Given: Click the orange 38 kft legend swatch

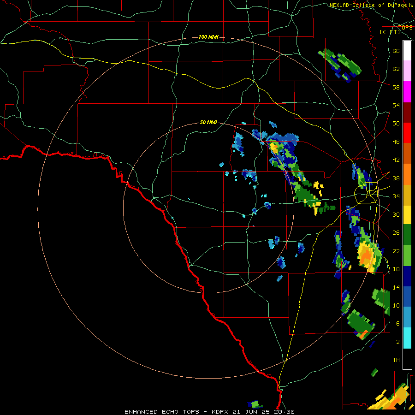Looking at the screenshot, I should [x=407, y=174].
